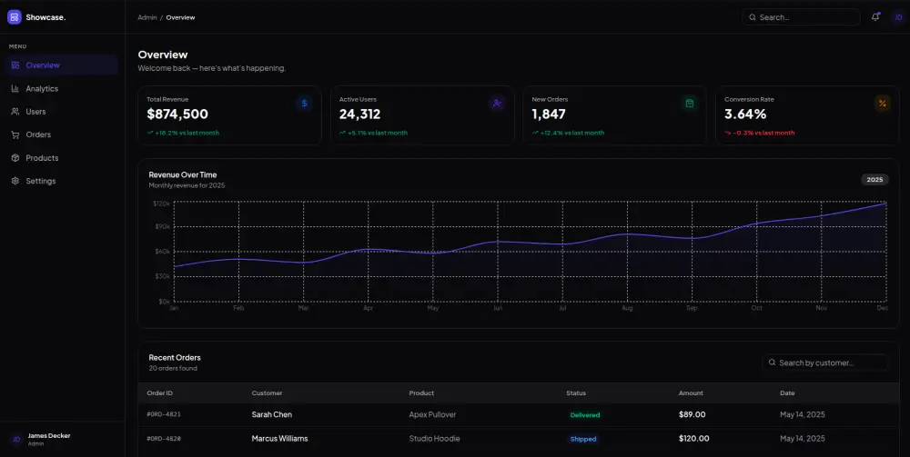Image resolution: width=910 pixels, height=457 pixels.
Task: Click the Overview breadcrumb
Action: tap(180, 17)
